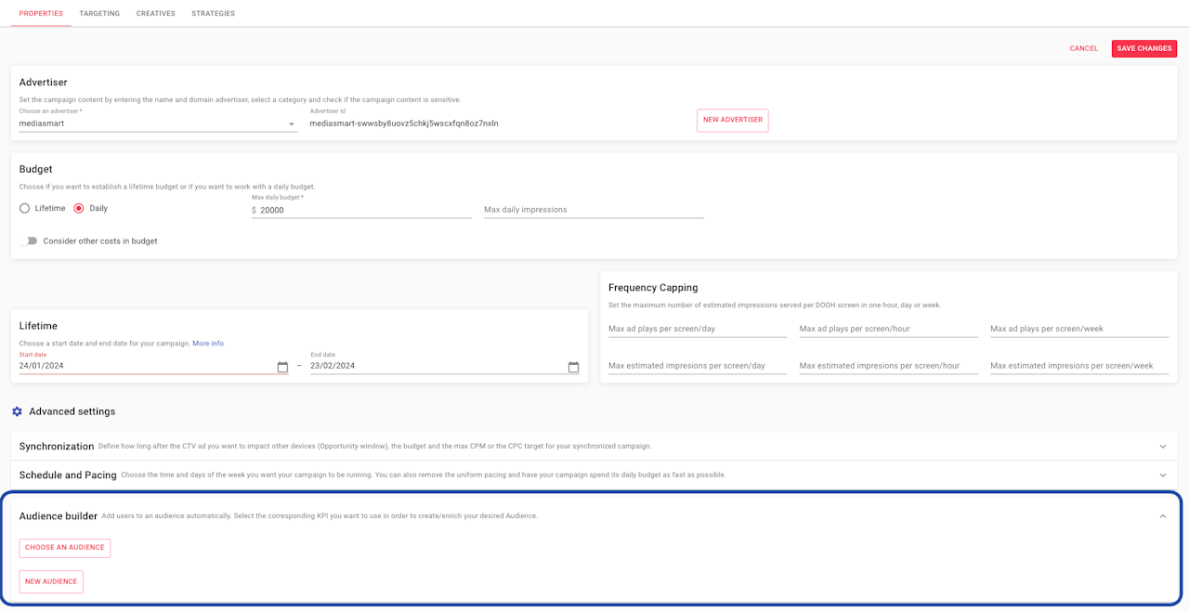Click the Save Changes button
Viewport: 1189px width, 612px height.
click(1143, 48)
